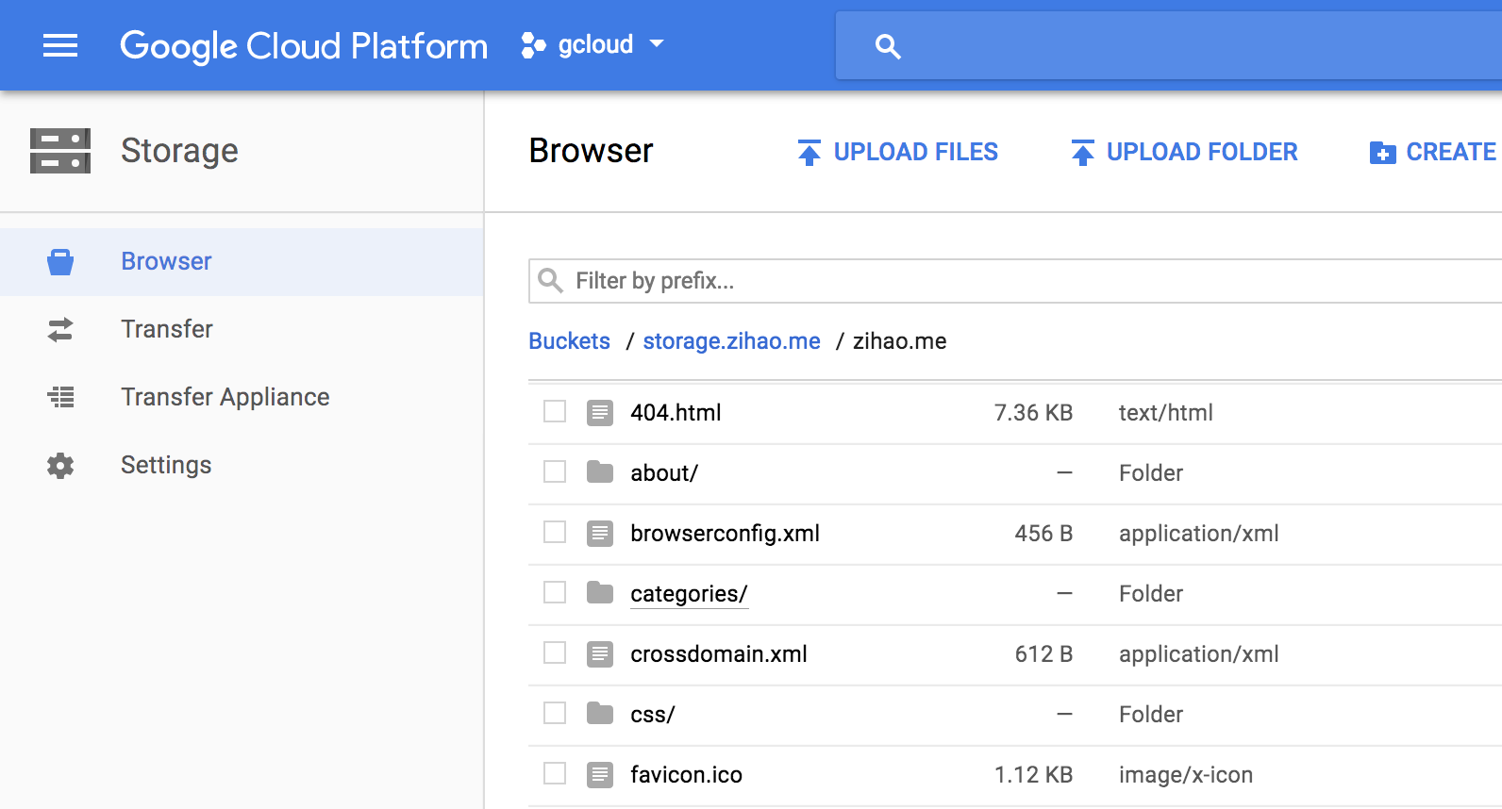
Task: Tick the favicon.ico checkbox
Action: (555, 773)
